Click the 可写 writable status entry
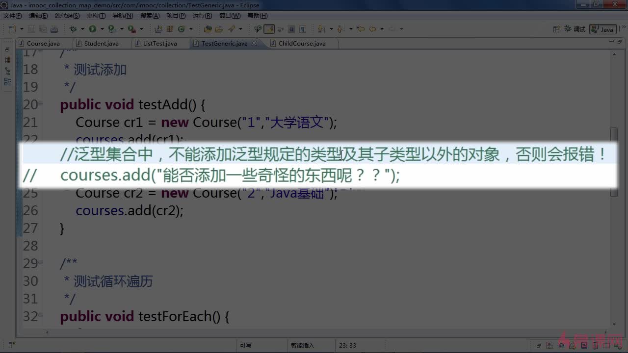This screenshot has height=353, width=628. click(x=246, y=345)
